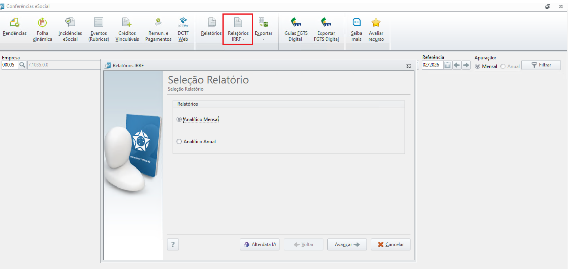Open the Referência calendar picker icon

click(x=448, y=65)
